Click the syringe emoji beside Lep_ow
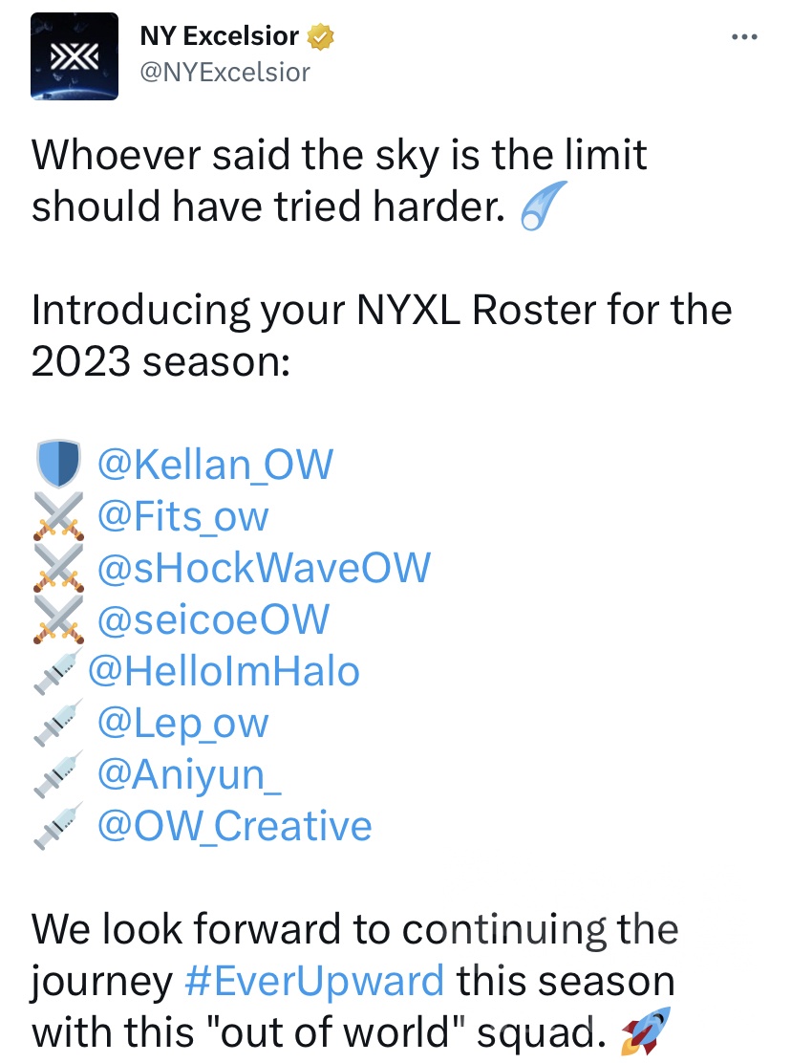The height and width of the screenshot is (1063, 791). click(58, 724)
